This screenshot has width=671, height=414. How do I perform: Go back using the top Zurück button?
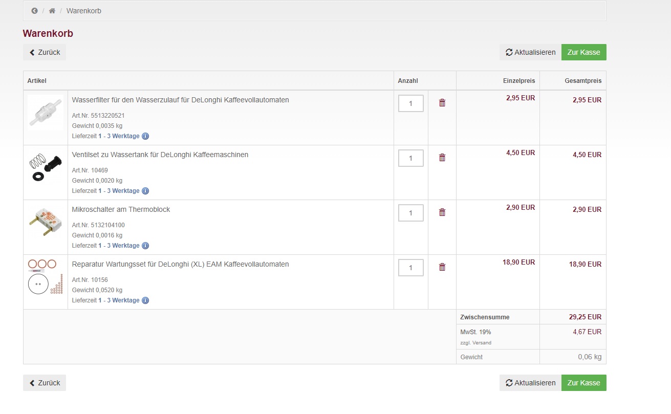[45, 52]
